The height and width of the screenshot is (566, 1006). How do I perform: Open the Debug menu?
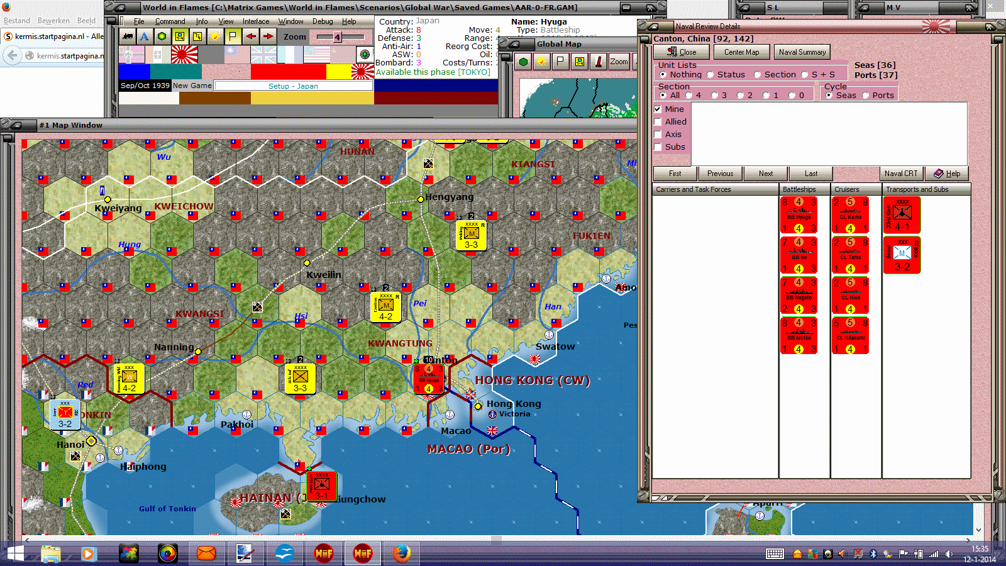click(x=323, y=21)
